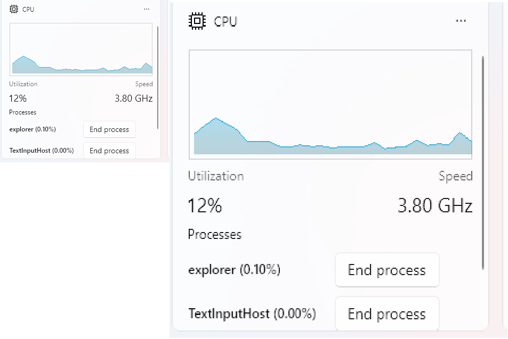
Task: Open the ellipsis options menu on large widget
Action: pos(461,21)
